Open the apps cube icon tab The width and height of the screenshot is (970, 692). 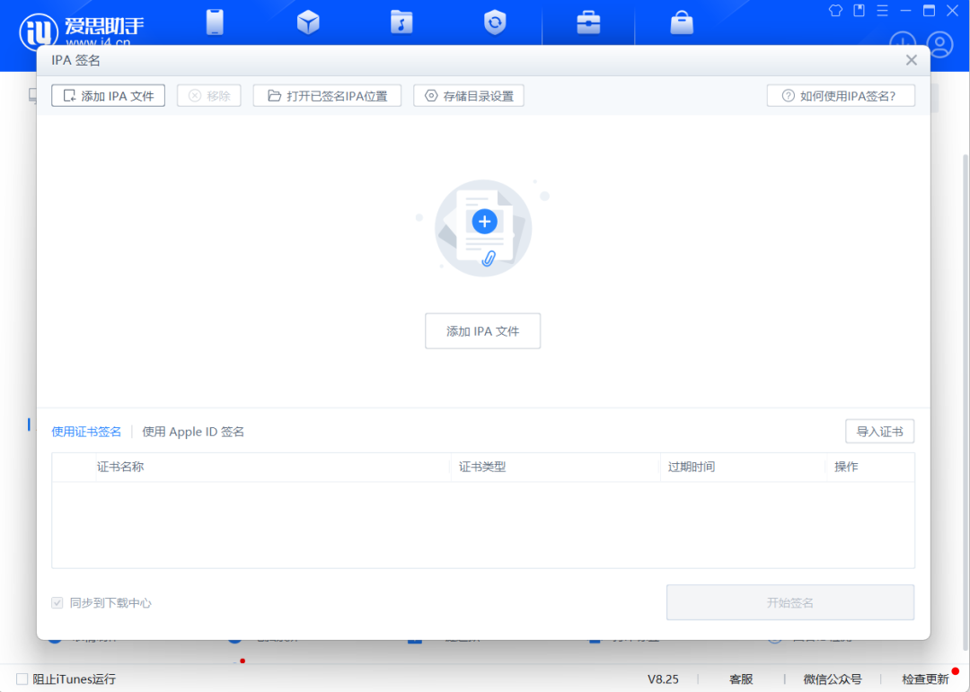pyautogui.click(x=308, y=22)
